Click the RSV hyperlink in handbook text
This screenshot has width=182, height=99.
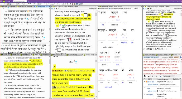point(54,87)
